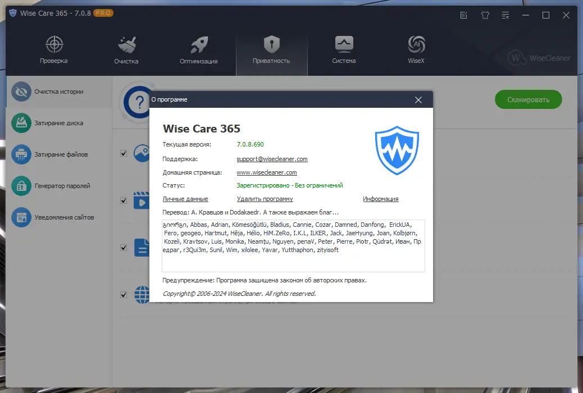Image resolution: width=583 pixels, height=393 pixels.
Task: Click the Личные данные link
Action: pos(185,199)
